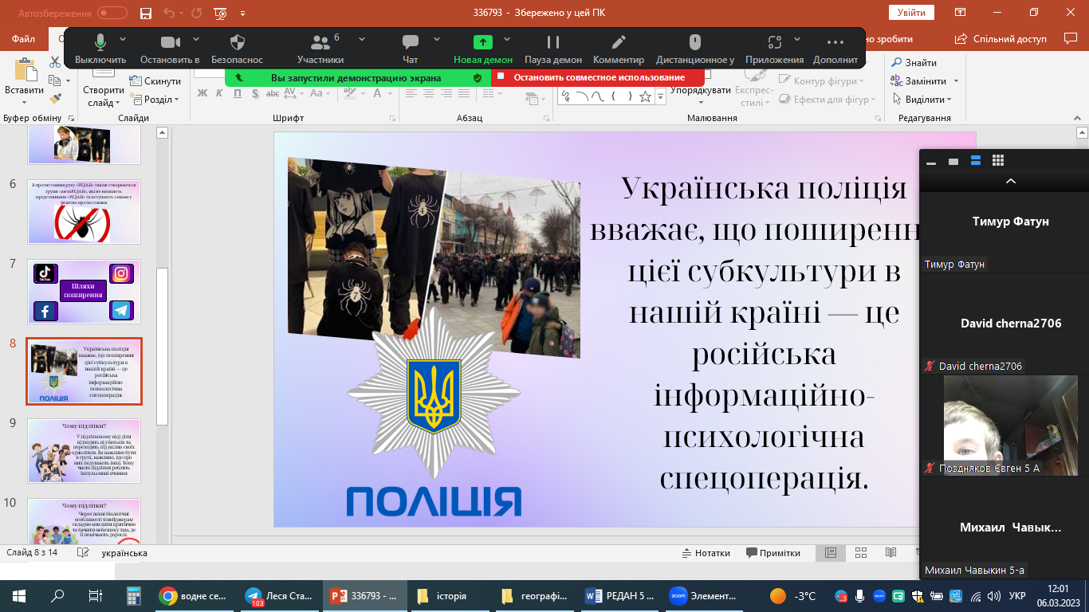Toggle Comments pane (Примітки)

pyautogui.click(x=773, y=553)
